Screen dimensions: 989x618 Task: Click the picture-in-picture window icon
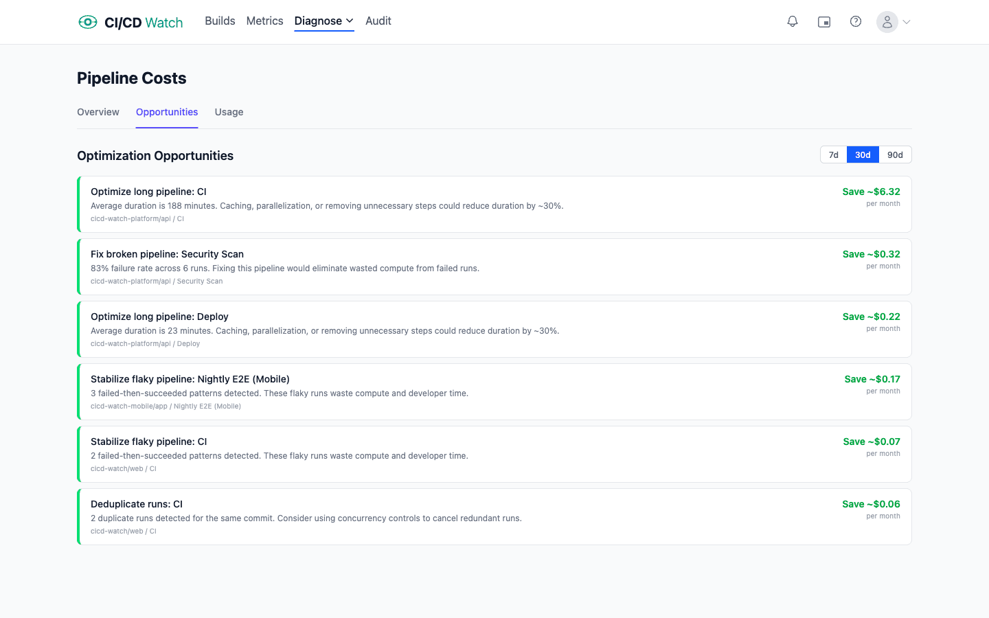(x=824, y=22)
